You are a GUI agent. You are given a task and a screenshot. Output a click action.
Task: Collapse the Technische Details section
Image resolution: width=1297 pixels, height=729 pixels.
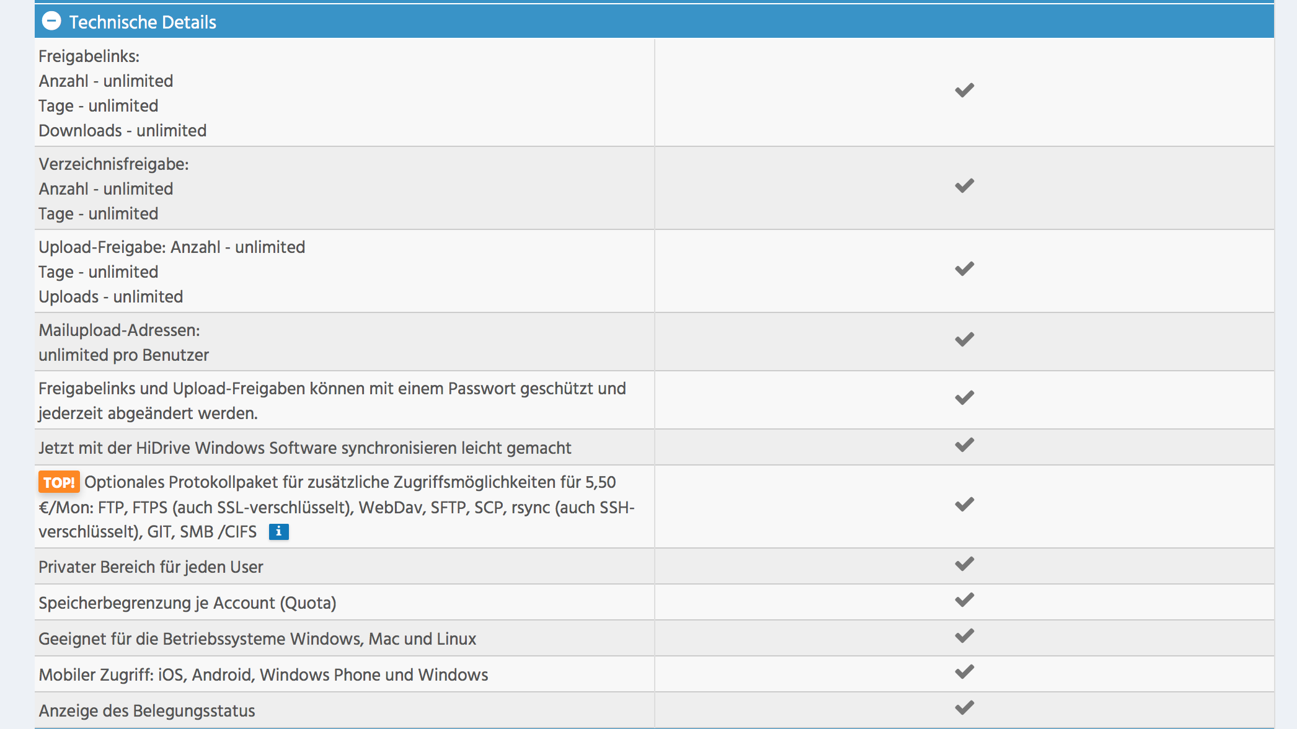[x=51, y=22]
